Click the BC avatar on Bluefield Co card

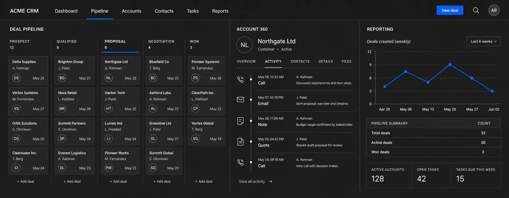pyautogui.click(x=153, y=78)
